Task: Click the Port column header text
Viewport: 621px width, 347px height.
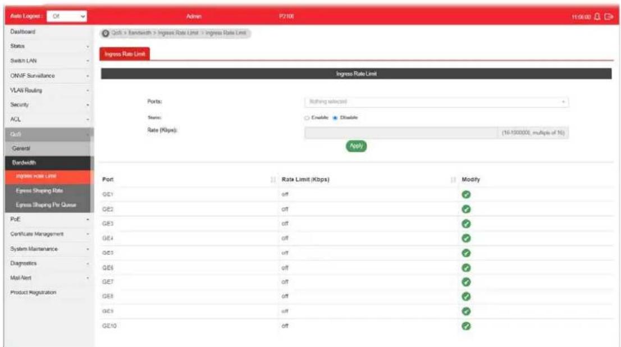Action: (108, 180)
